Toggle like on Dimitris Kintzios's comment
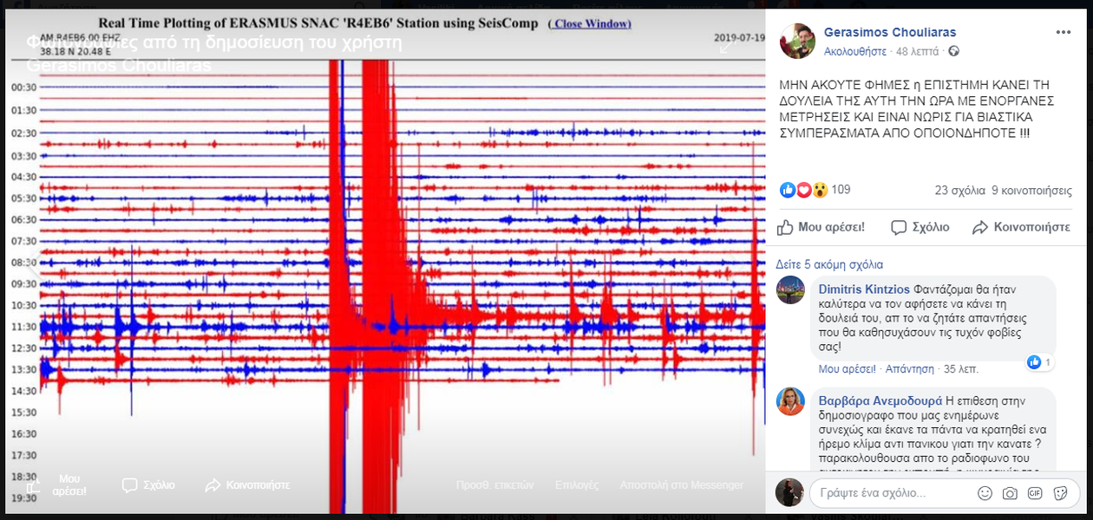 coord(846,369)
